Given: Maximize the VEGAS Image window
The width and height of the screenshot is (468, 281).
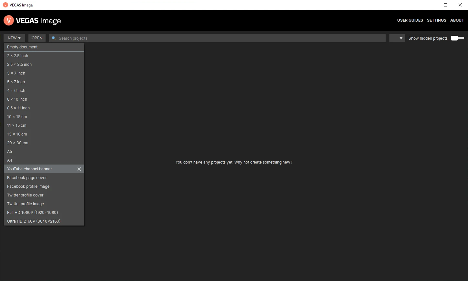Looking at the screenshot, I should (445, 5).
